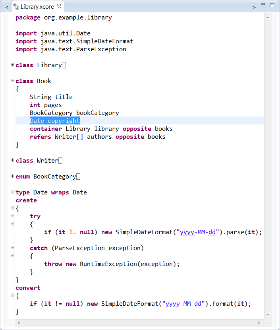Click the folded placeholder box after BookCategory
The height and width of the screenshot is (330, 280).
coord(78,177)
